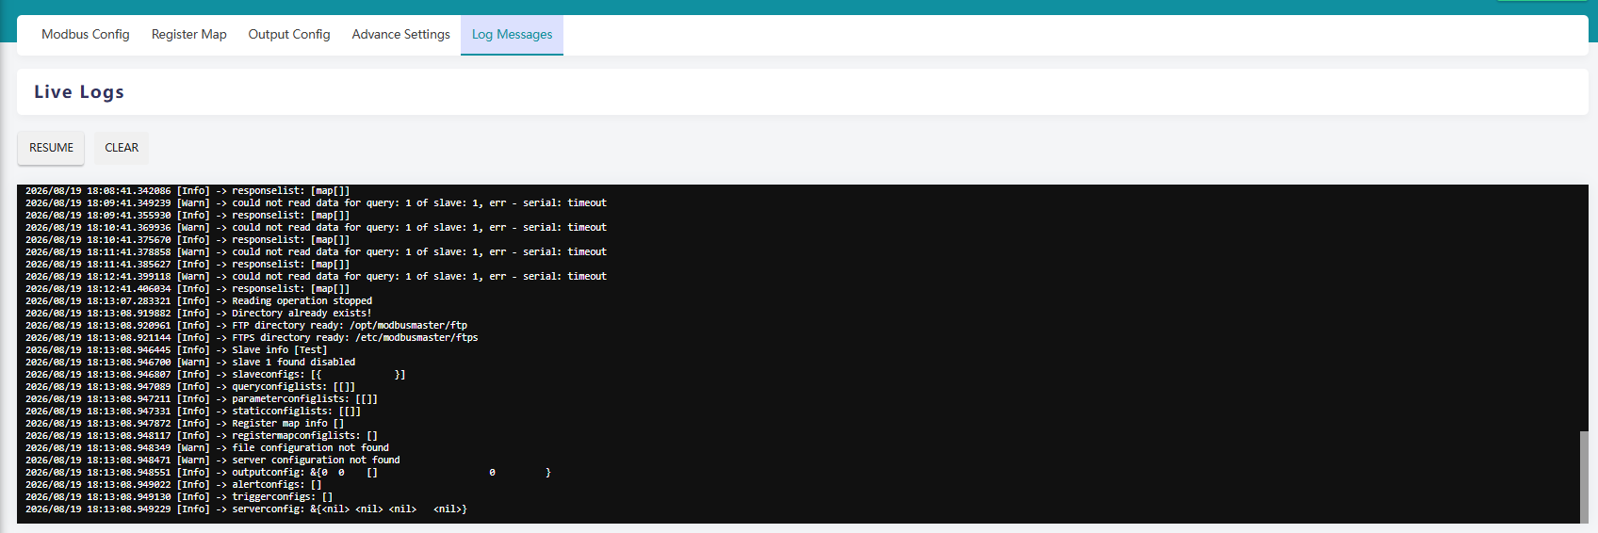Click the 'Reading operation stopped' log line

(x=199, y=301)
